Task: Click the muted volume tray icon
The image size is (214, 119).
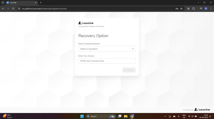Action: click(x=193, y=116)
